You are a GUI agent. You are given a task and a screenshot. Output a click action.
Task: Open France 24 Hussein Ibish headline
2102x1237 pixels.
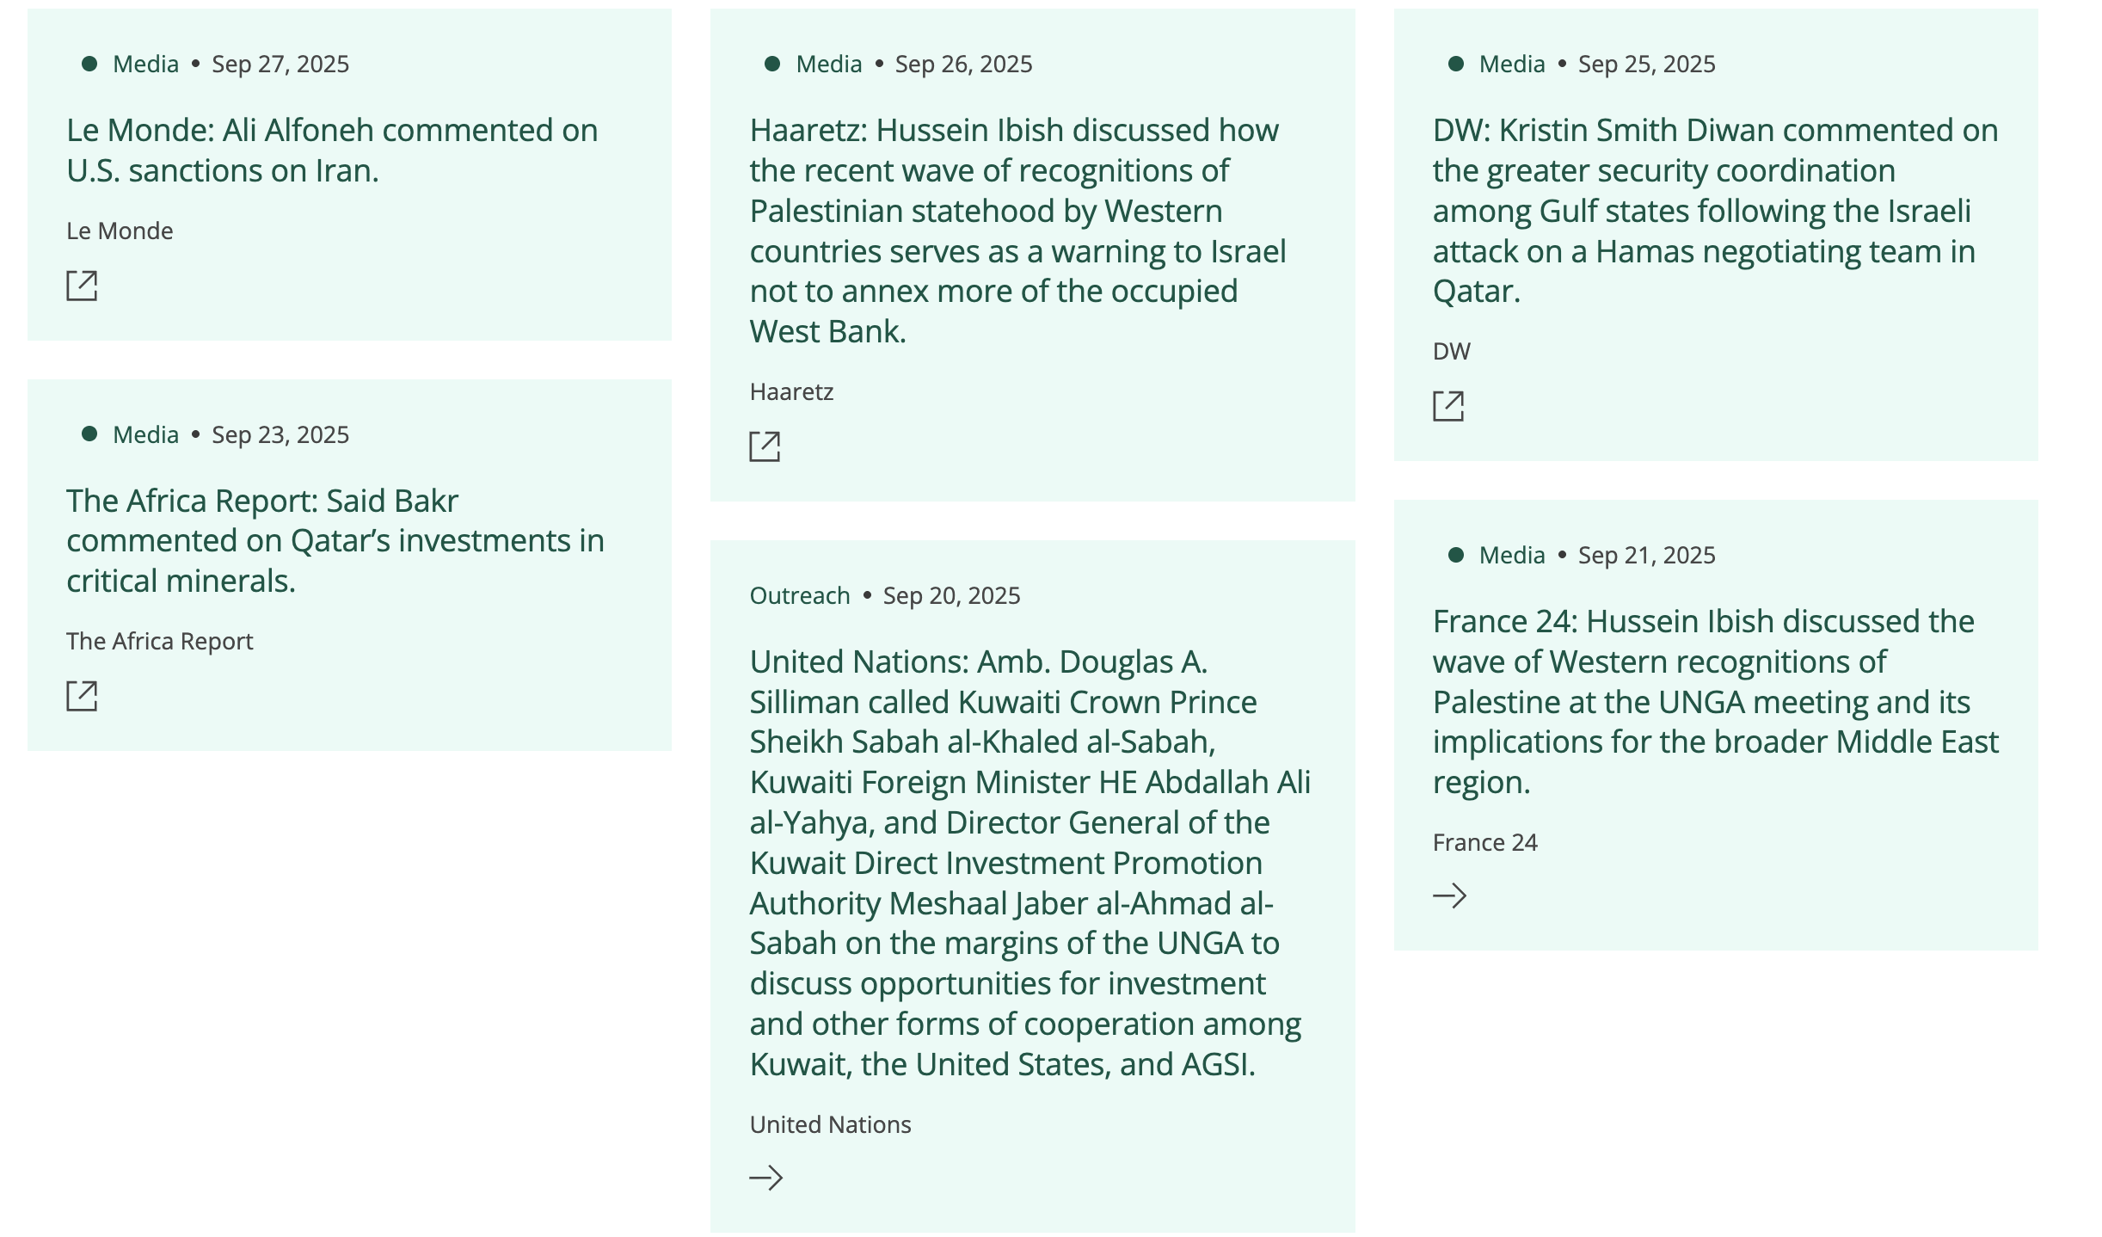[x=1715, y=701]
